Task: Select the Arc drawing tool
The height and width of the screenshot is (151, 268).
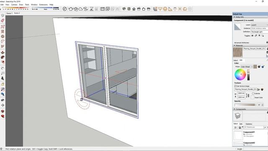Action: pos(3,42)
